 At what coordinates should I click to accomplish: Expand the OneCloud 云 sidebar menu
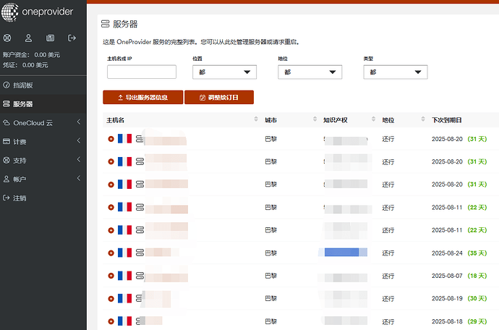[x=43, y=122]
